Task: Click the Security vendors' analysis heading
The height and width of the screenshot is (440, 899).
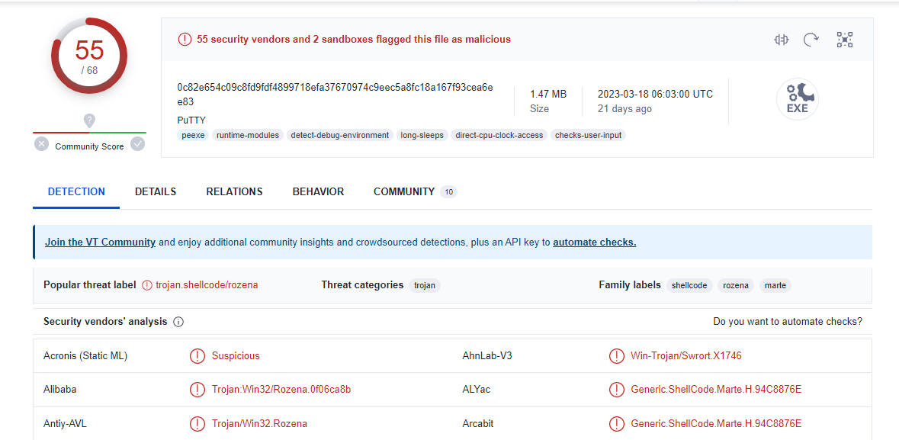Action: tap(105, 322)
